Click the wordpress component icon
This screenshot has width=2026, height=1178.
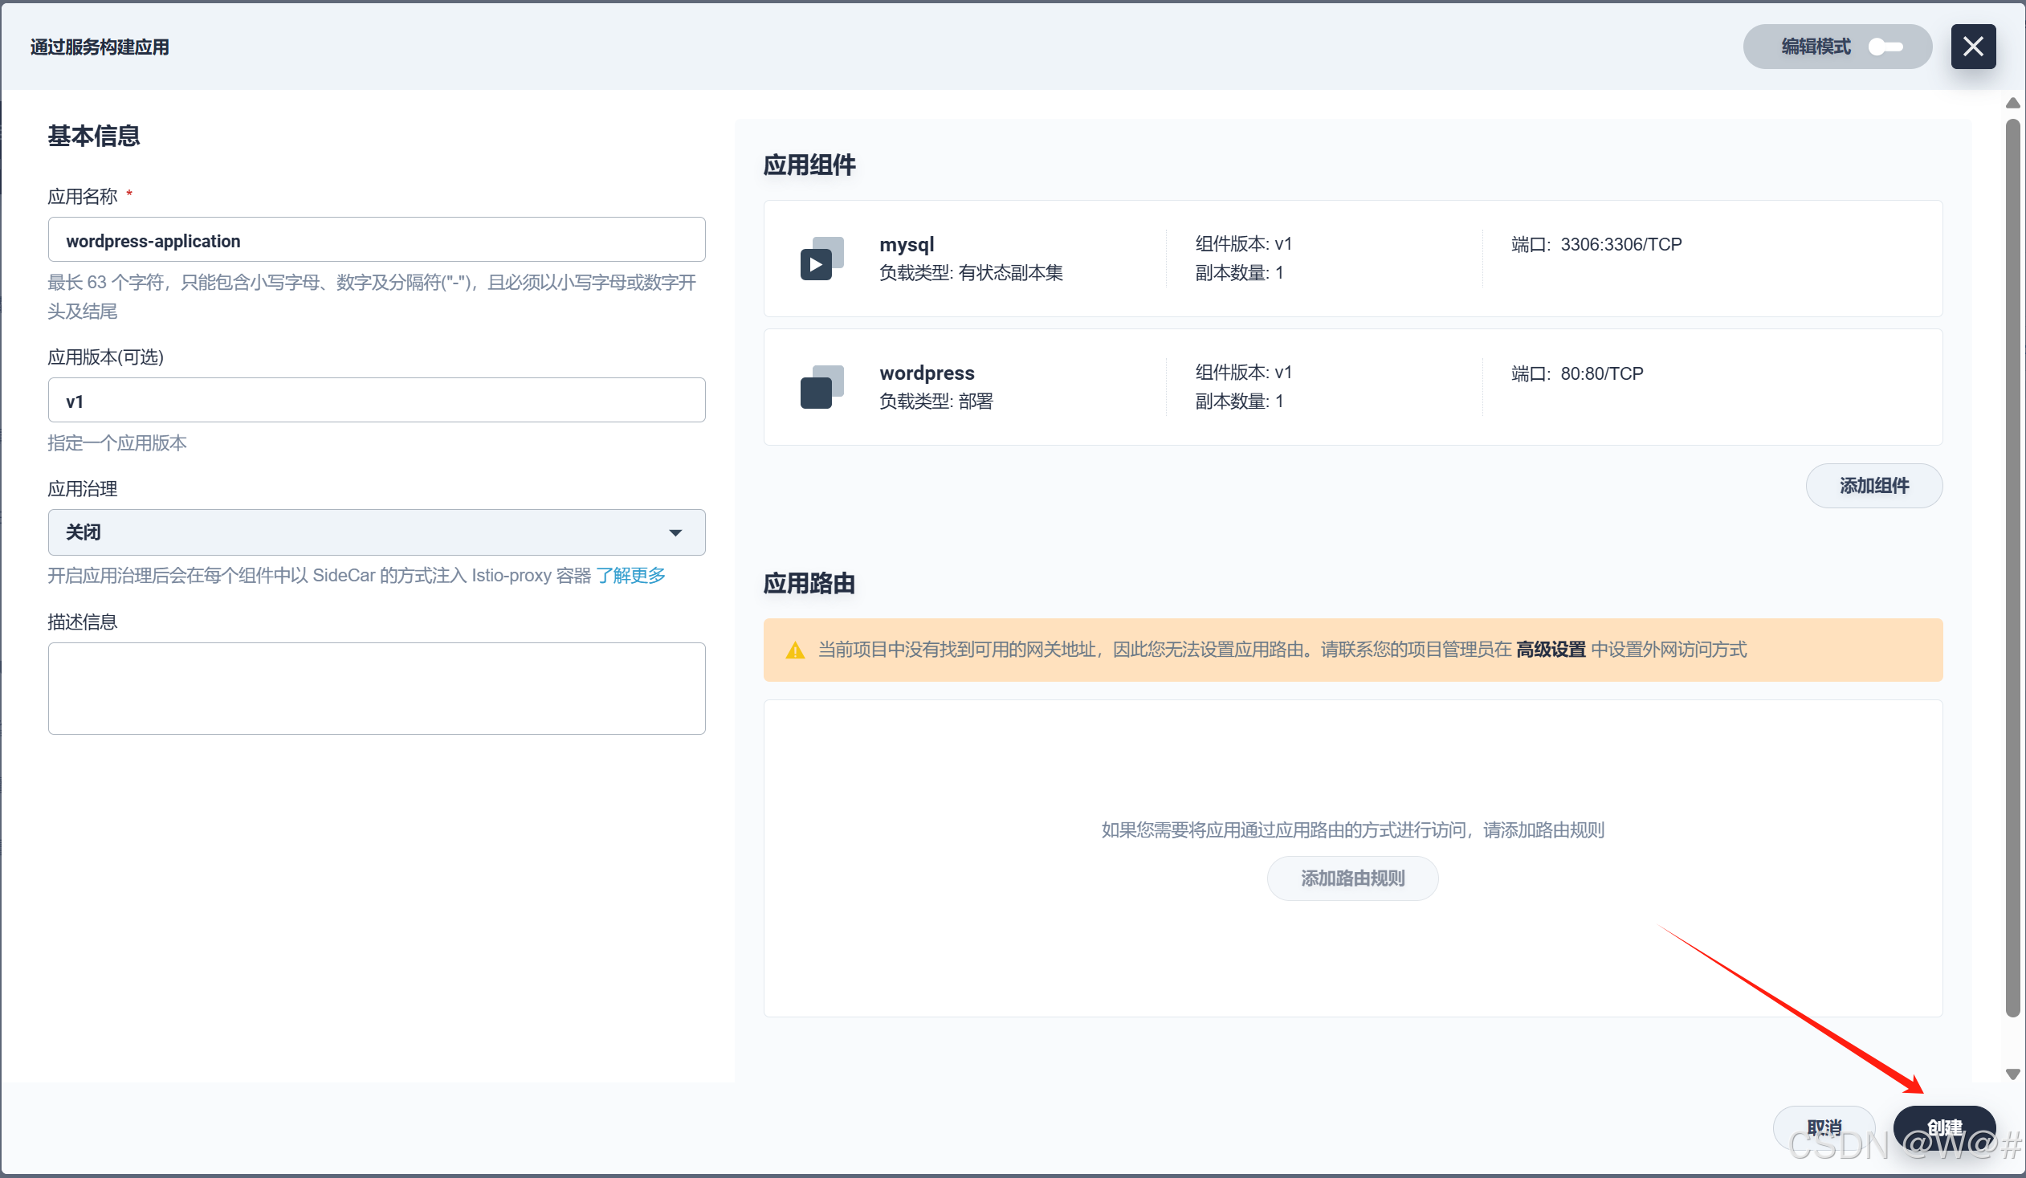pos(821,387)
